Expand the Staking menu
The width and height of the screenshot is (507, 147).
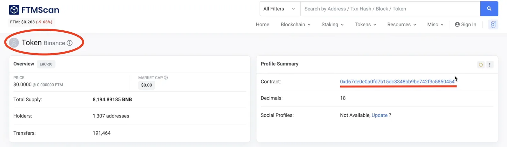point(332,24)
